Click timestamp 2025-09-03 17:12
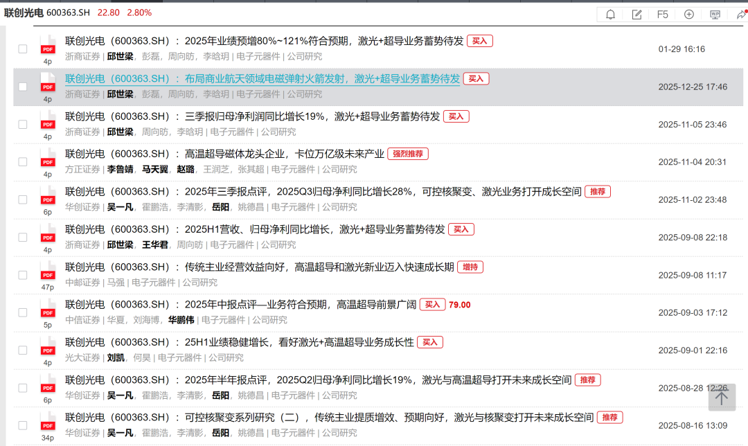Screen dimensions: 748x446 tap(693, 313)
